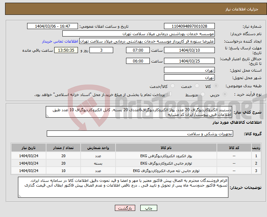267x217 pixels.
Task: Select the کالا radio button
Action: (216, 86)
